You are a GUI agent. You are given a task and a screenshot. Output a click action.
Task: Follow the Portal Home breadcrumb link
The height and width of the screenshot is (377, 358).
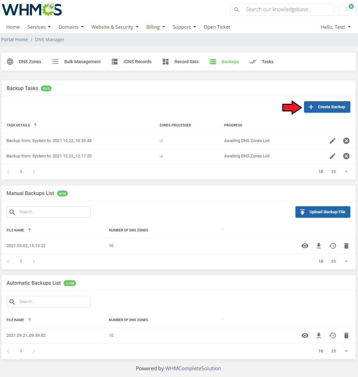pos(15,40)
